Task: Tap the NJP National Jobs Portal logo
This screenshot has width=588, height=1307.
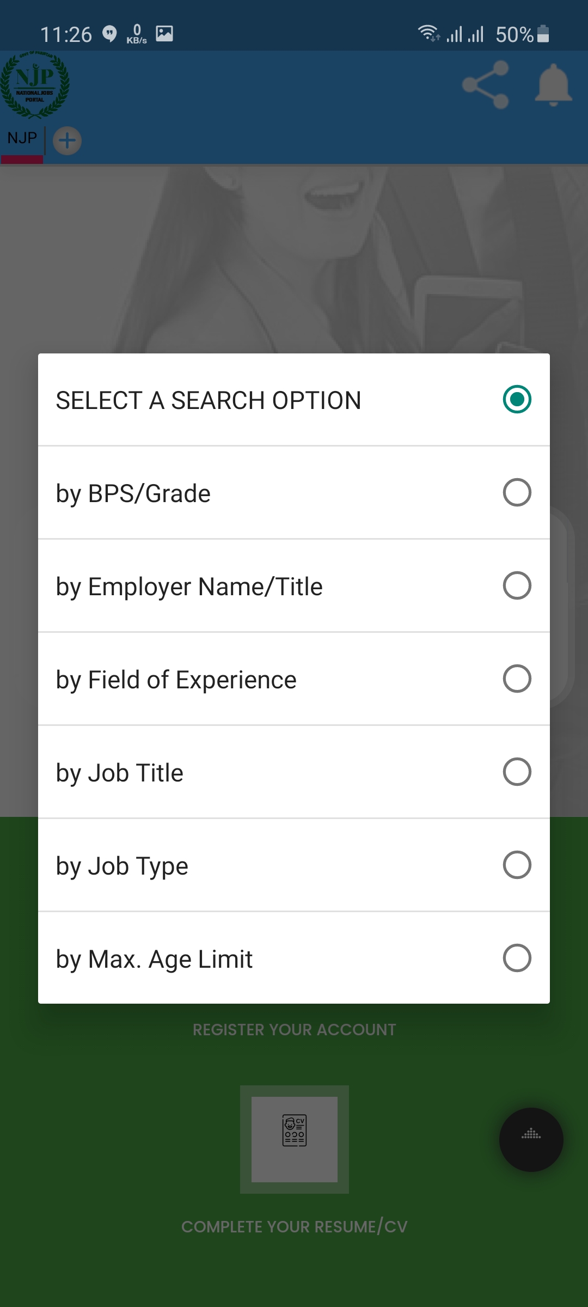Action: click(35, 84)
